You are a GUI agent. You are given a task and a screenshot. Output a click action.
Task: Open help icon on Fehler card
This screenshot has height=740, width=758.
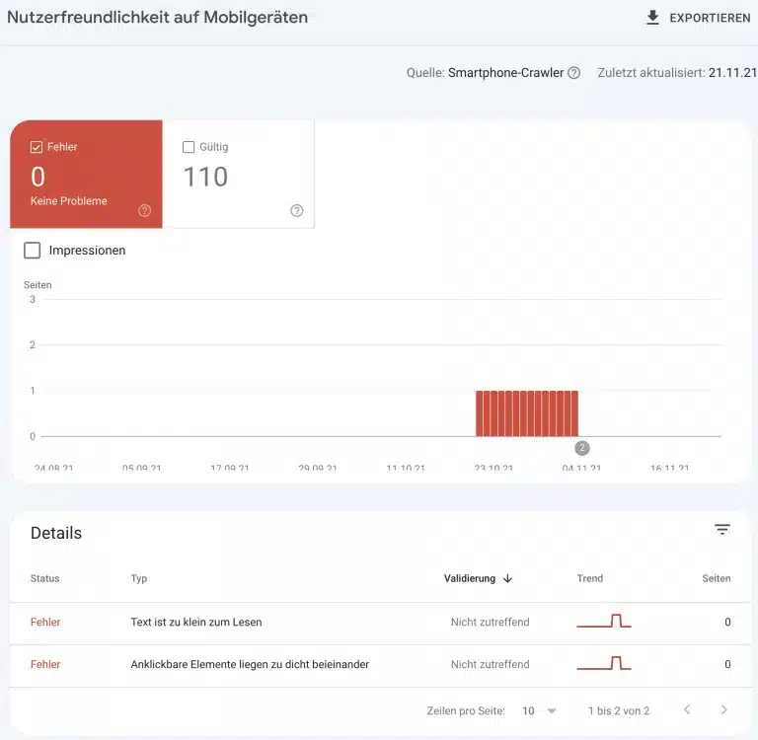point(144,210)
